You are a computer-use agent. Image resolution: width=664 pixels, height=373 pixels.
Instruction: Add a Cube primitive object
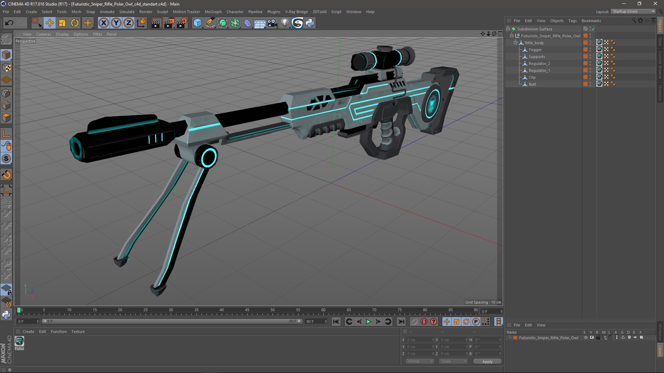tap(197, 23)
